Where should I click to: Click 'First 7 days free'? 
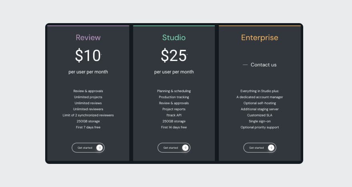pos(88,127)
